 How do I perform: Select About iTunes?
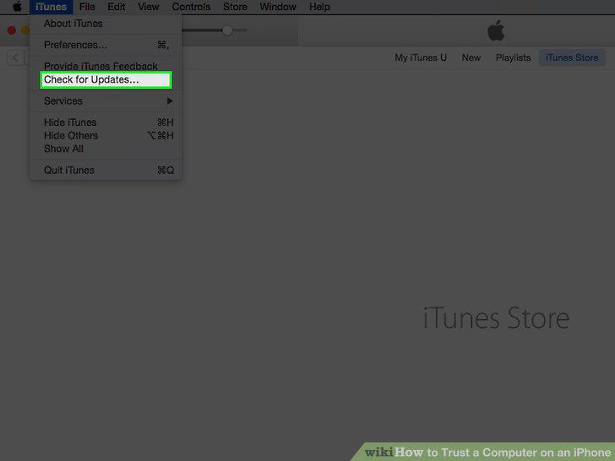pos(106,24)
